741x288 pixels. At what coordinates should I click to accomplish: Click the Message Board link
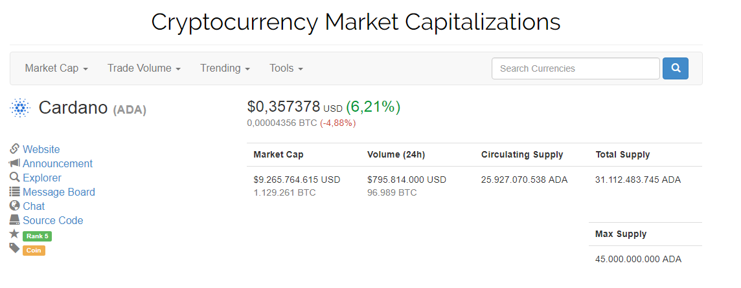[x=58, y=192]
